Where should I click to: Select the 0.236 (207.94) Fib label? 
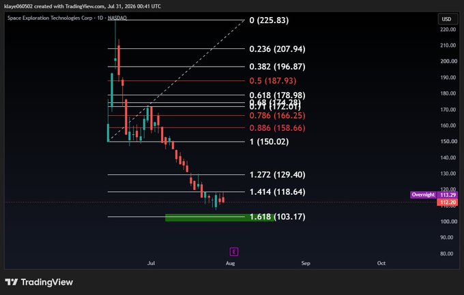click(277, 49)
